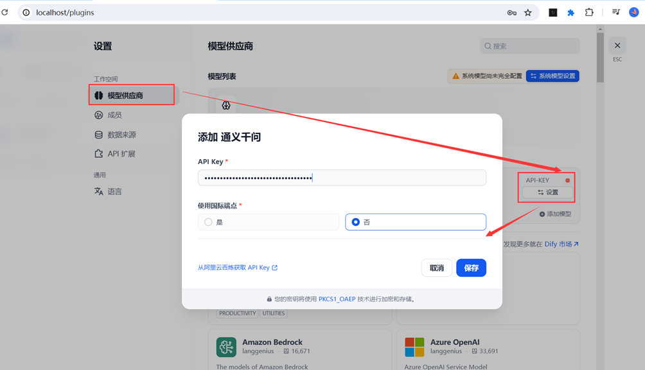Screen dimensions: 645x370
Task: Open the browser extensions menu icon
Action: (589, 12)
